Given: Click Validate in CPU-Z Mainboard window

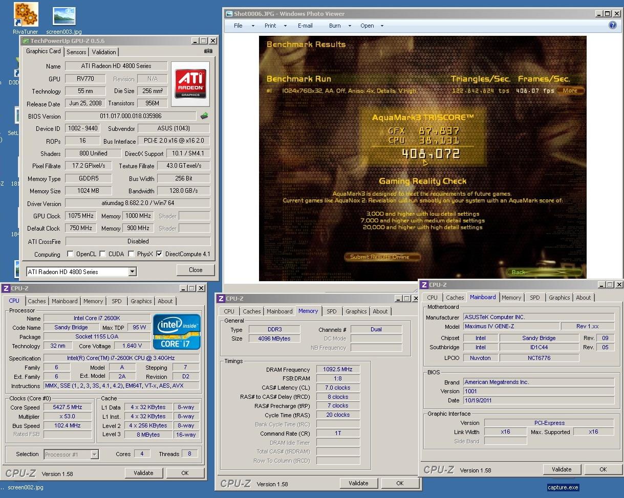Looking at the screenshot, I should pos(562,469).
